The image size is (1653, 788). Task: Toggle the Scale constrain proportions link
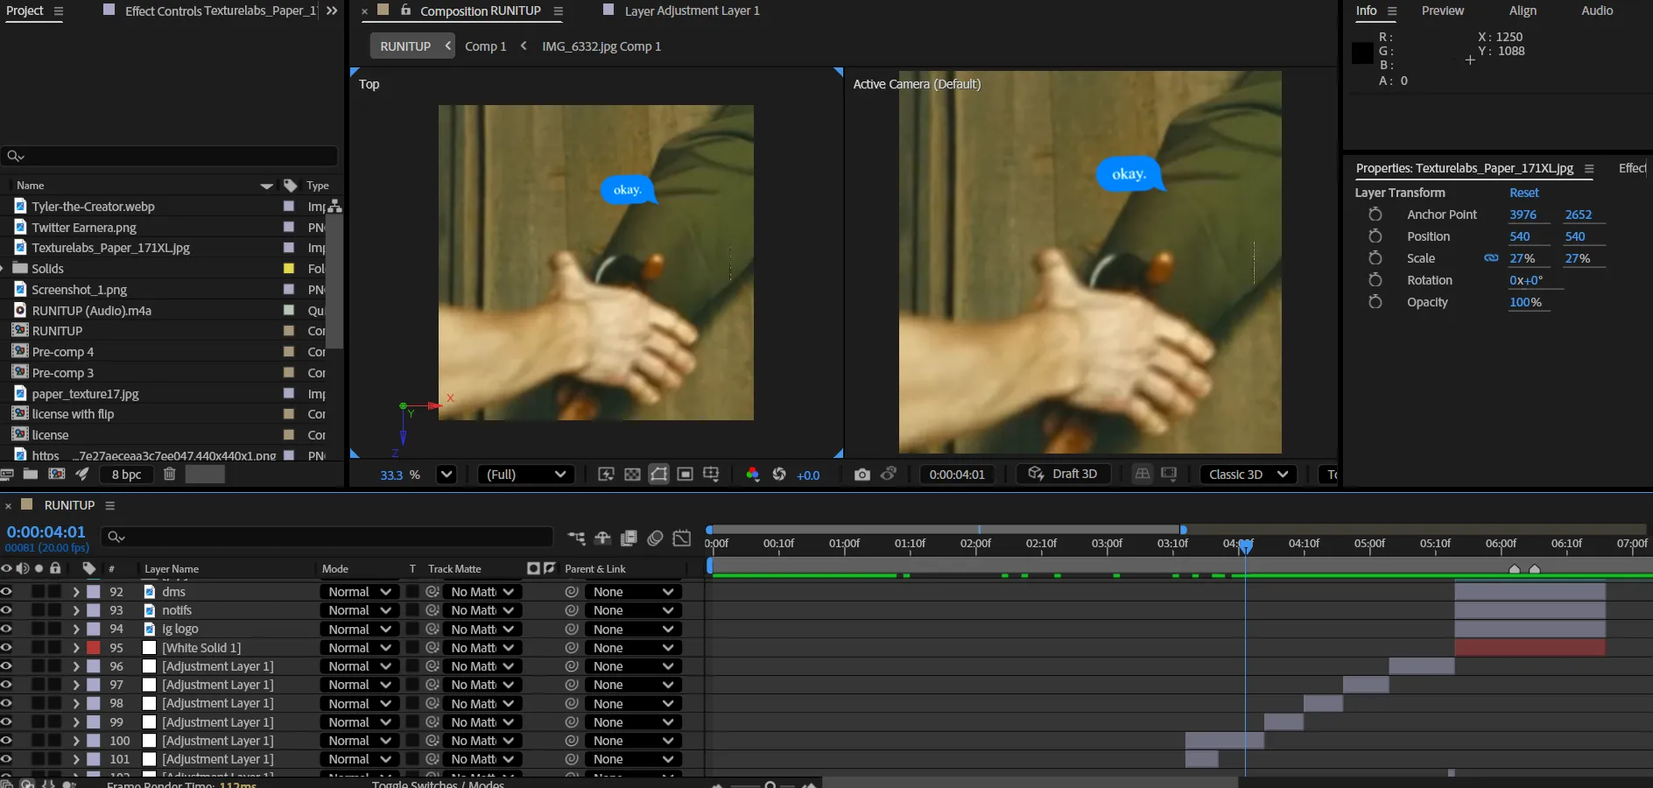1491,258
